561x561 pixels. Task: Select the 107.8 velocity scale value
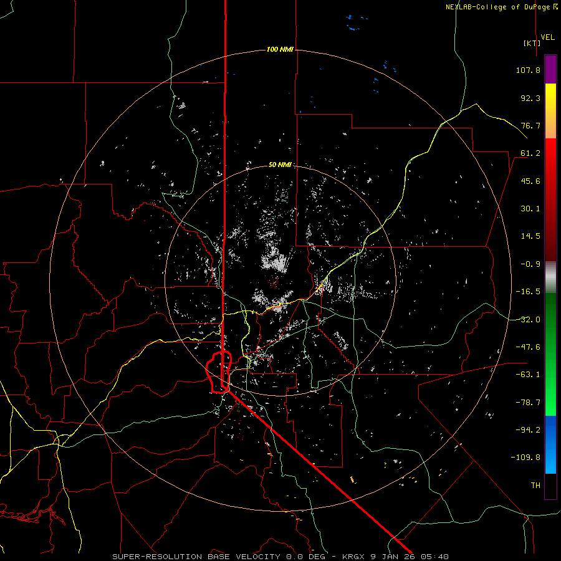point(528,70)
